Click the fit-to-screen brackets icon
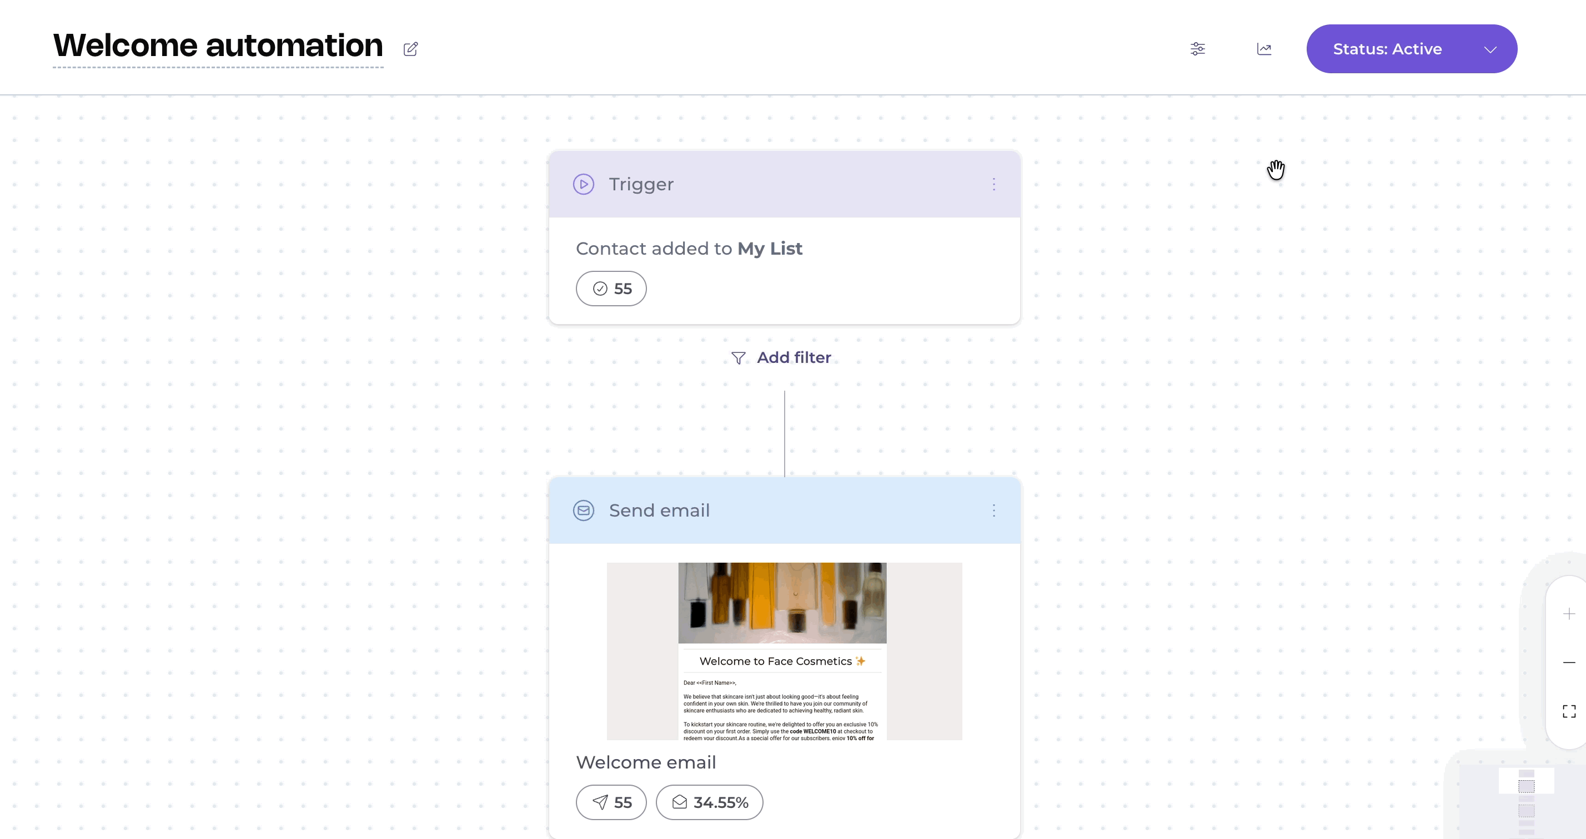This screenshot has height=839, width=1586. (1569, 712)
